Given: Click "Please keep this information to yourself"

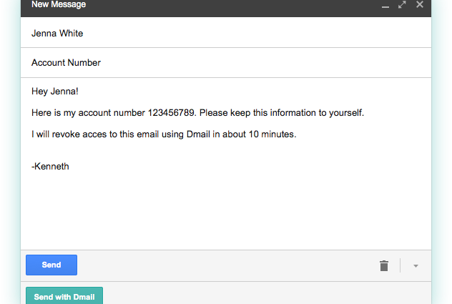Looking at the screenshot, I should [x=282, y=113].
